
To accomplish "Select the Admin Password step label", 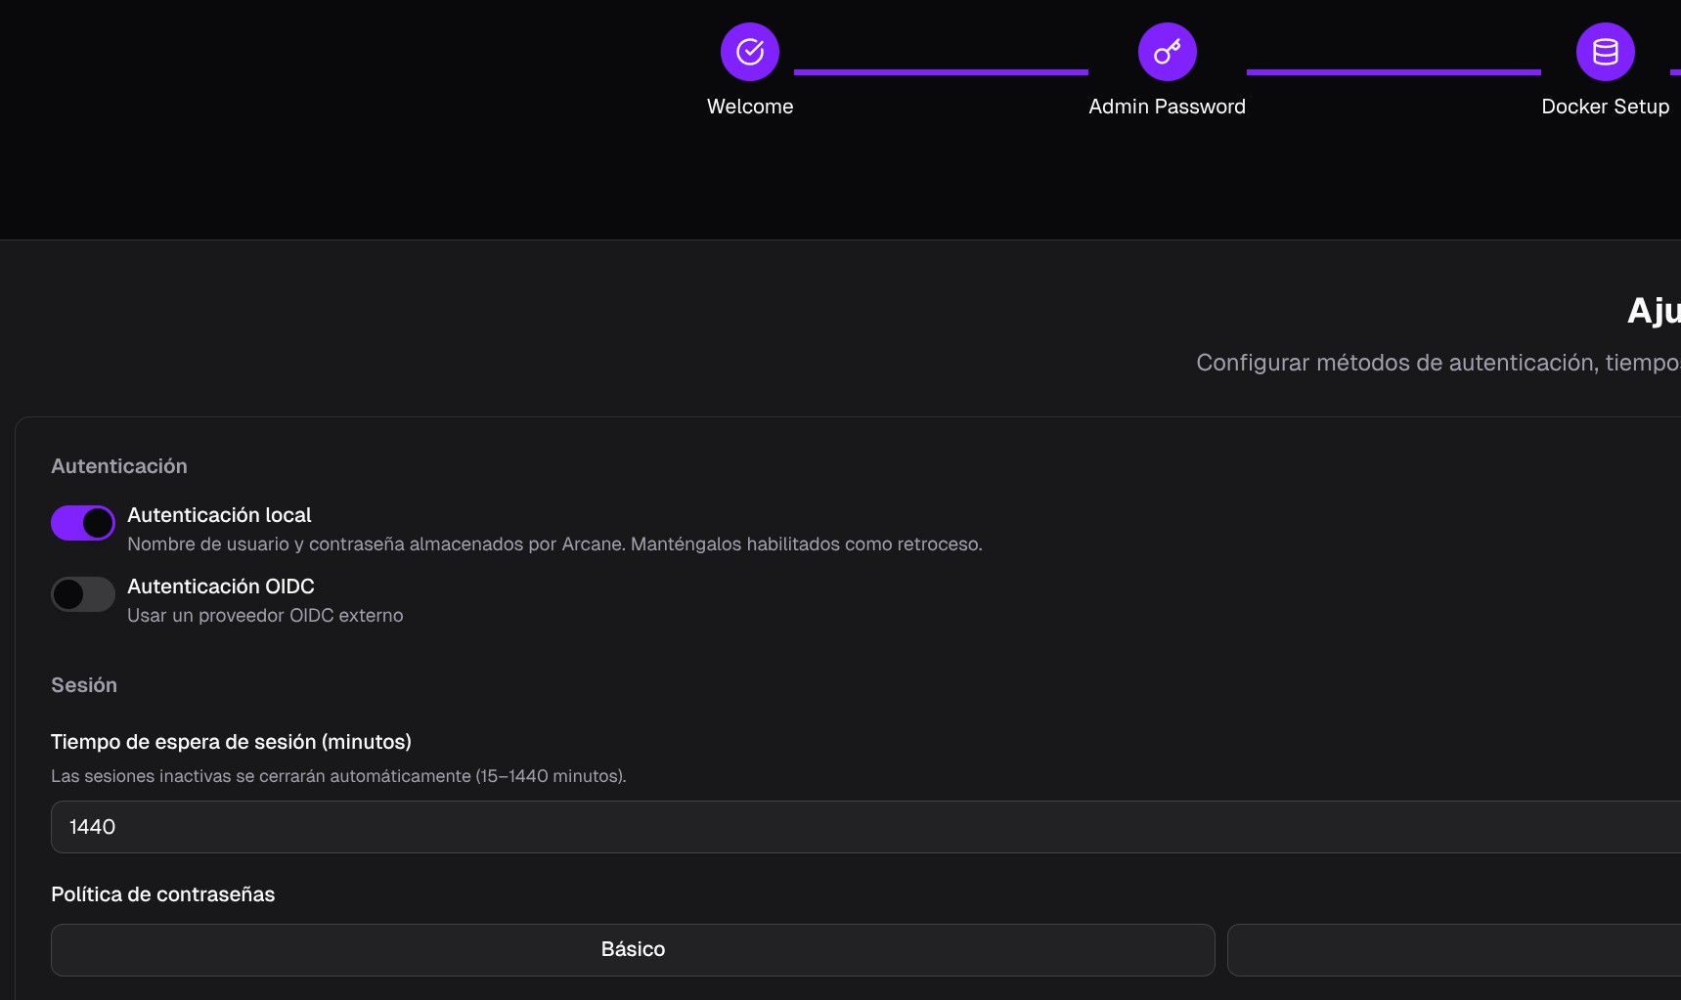I will (1167, 107).
